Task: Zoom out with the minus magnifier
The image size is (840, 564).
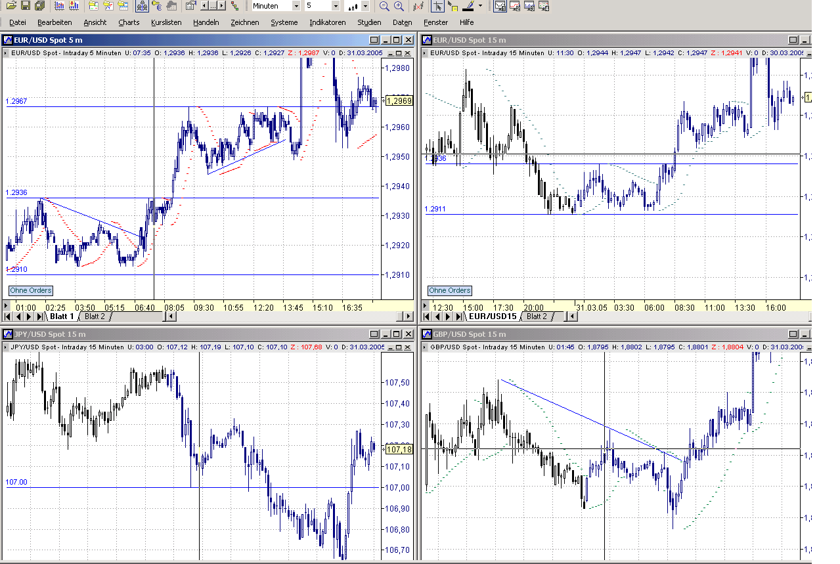Action: (384, 6)
